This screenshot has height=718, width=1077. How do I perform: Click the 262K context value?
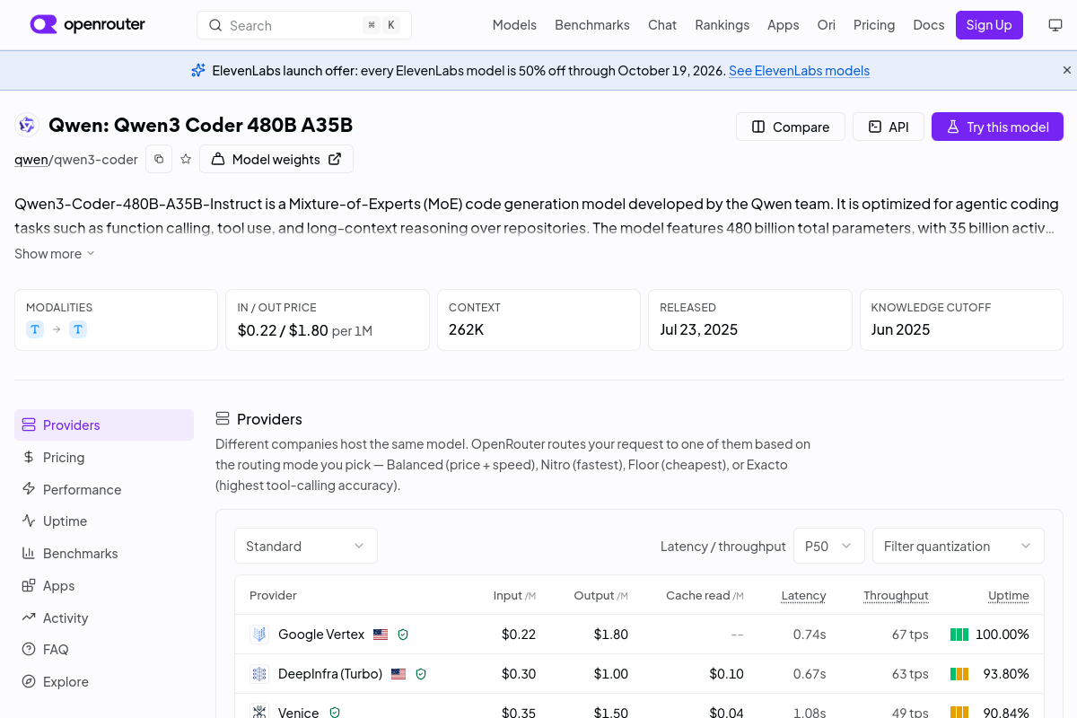point(466,329)
